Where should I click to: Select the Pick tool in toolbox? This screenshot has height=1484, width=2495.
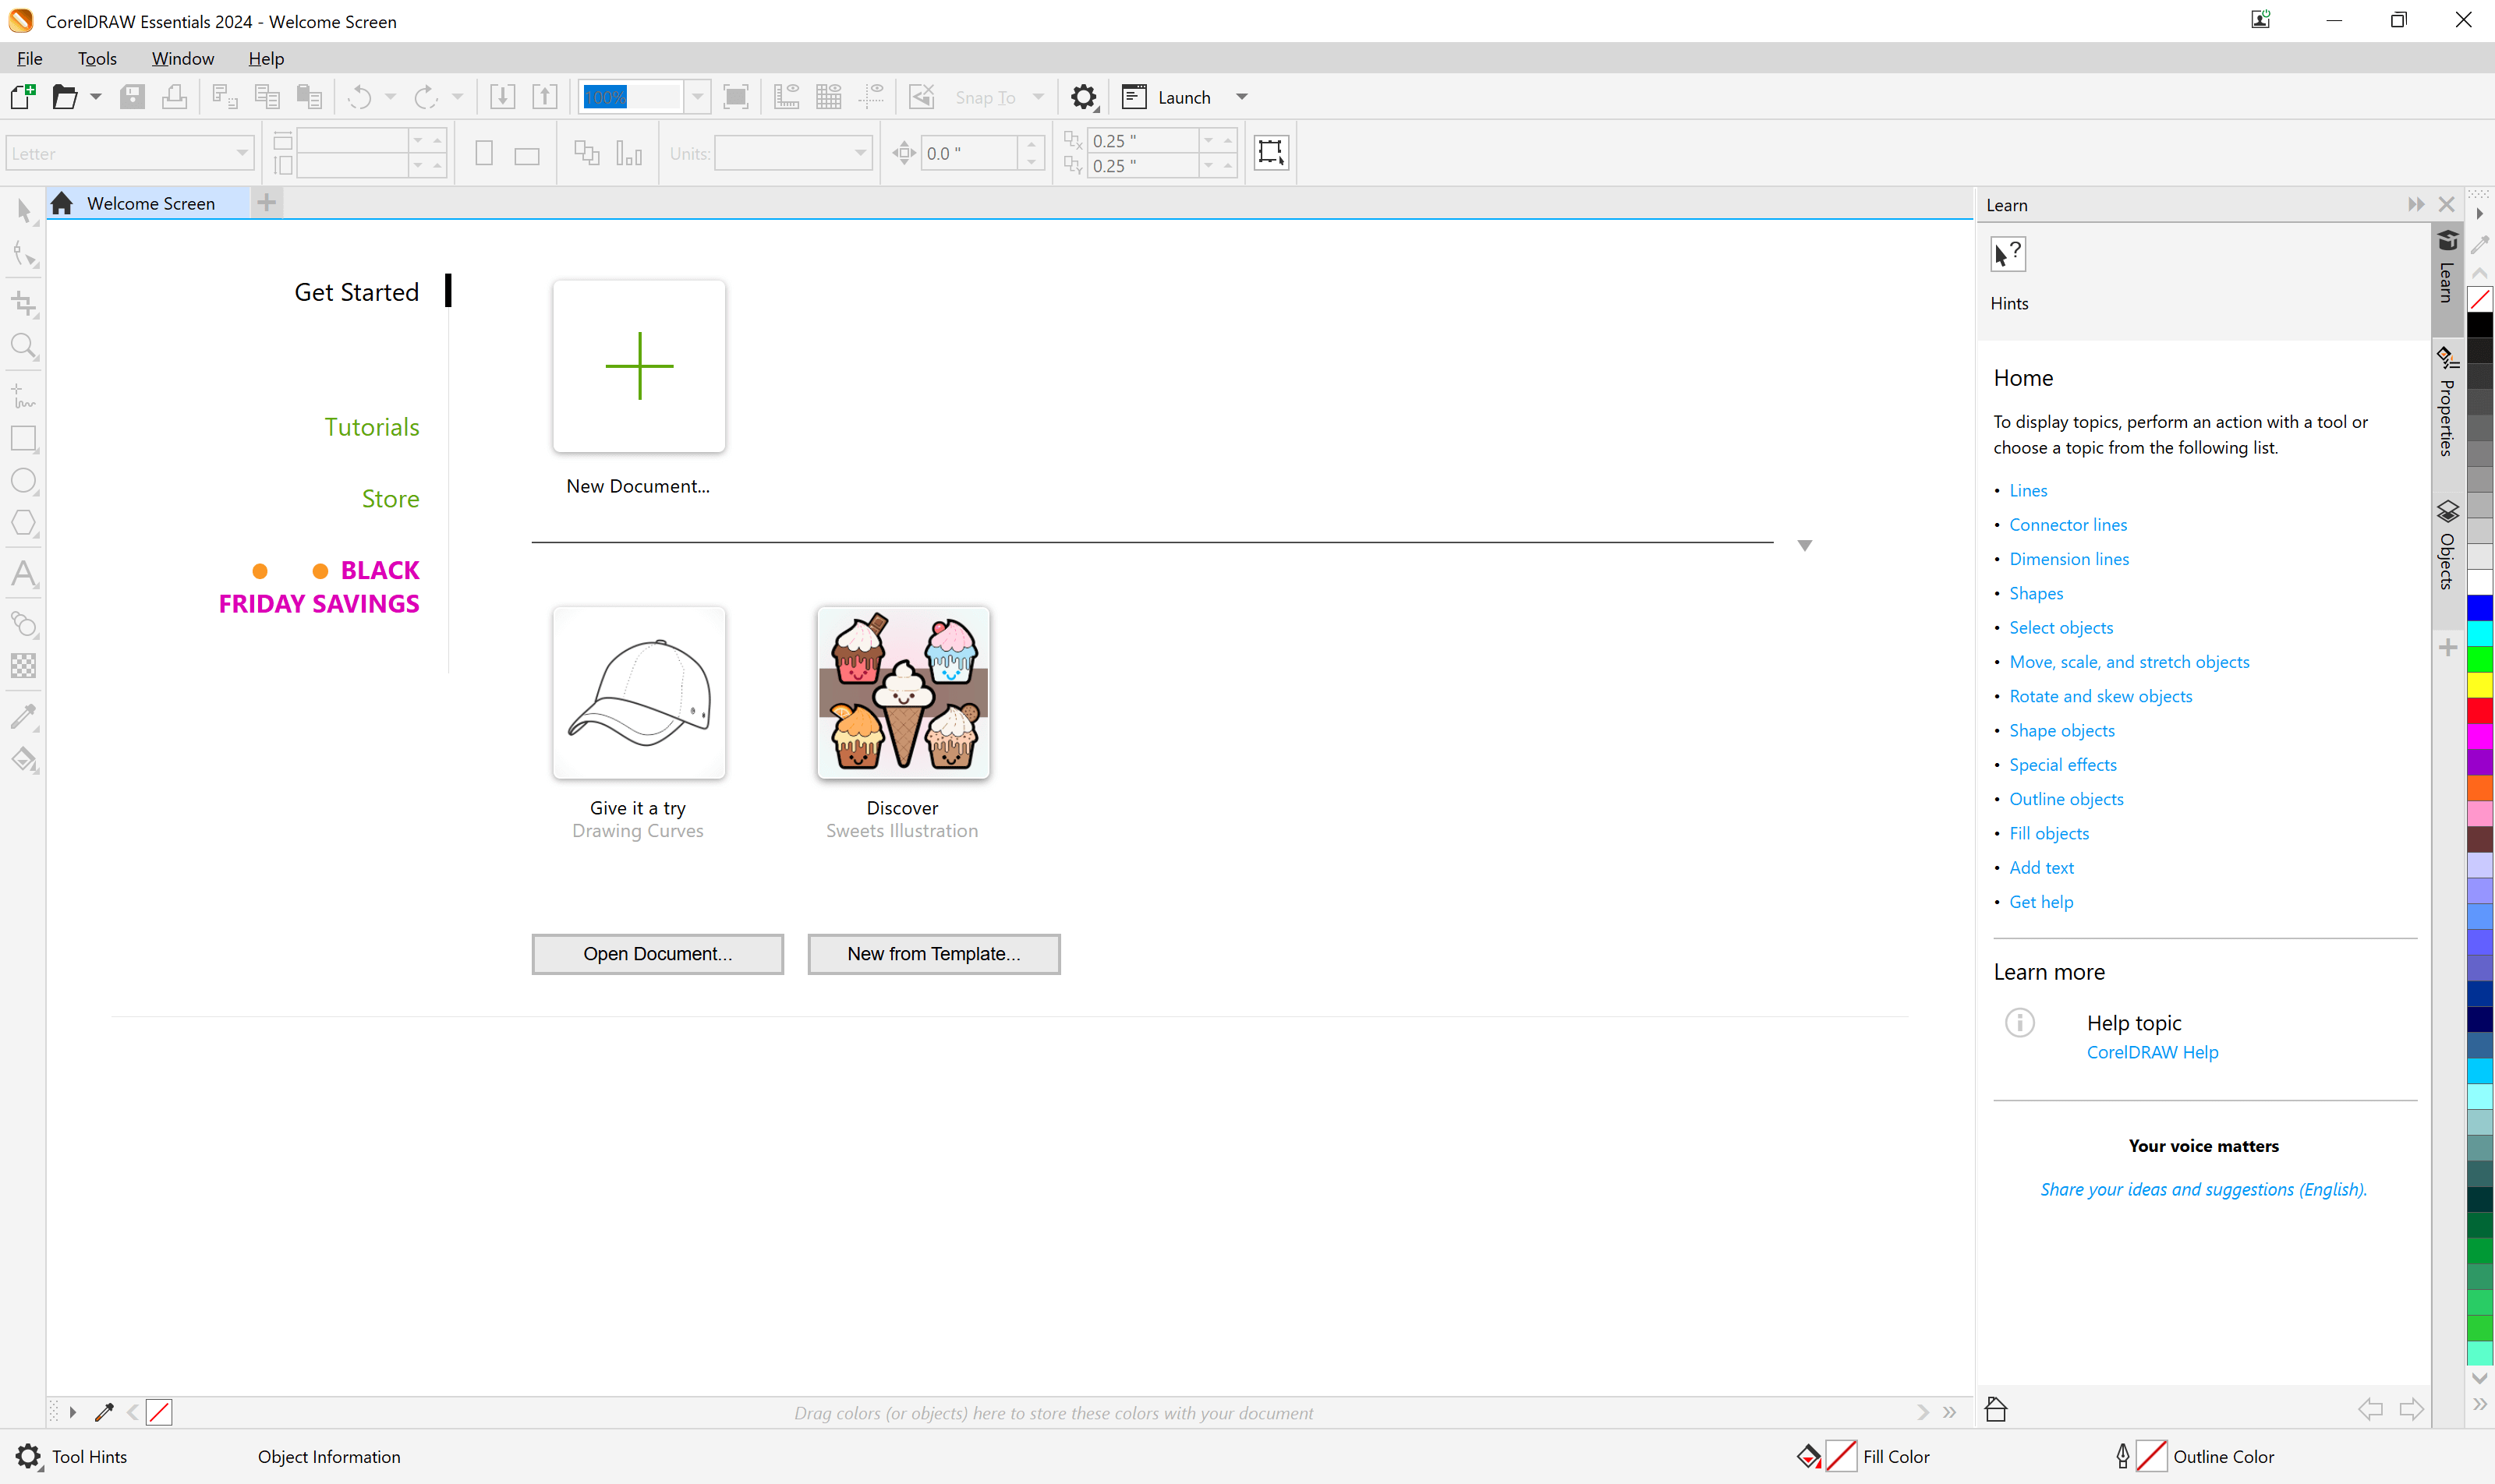(x=24, y=211)
